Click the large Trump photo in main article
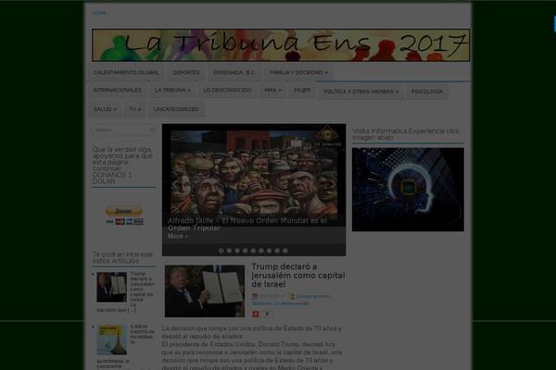Screen dimensions: 556x370 [x=205, y=291]
